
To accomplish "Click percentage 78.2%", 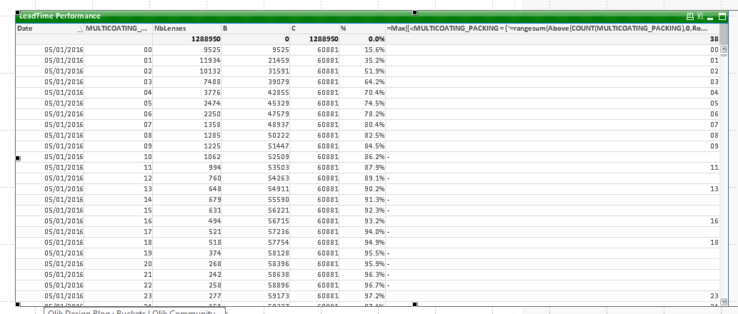I will click(x=374, y=114).
